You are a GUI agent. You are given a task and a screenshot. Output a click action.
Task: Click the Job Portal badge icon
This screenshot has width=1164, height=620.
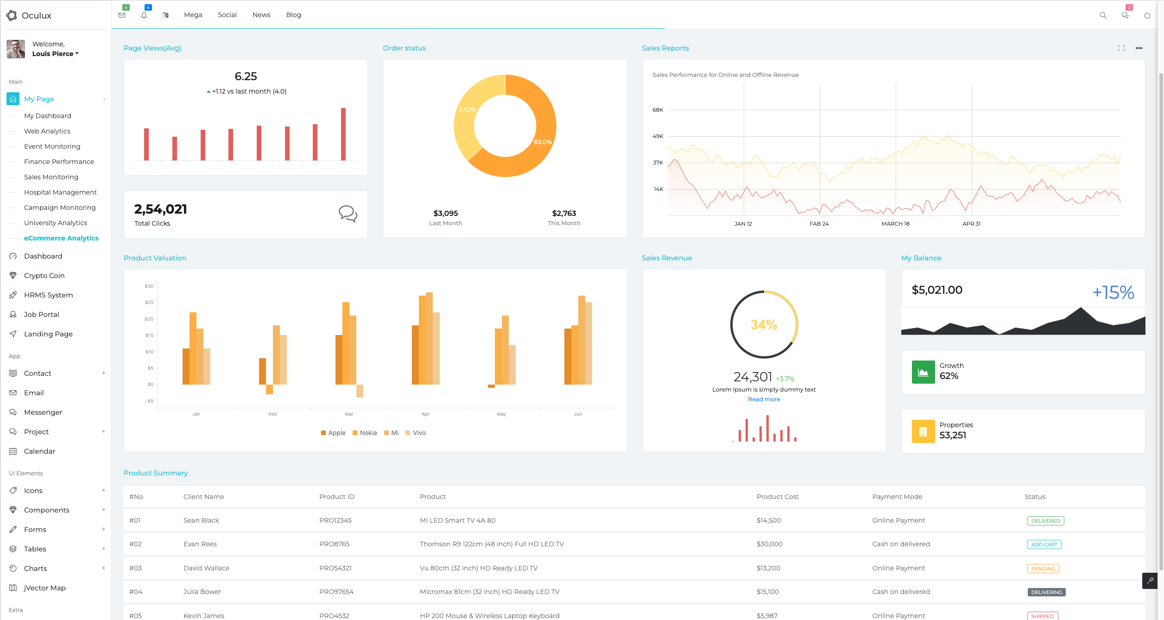(13, 315)
